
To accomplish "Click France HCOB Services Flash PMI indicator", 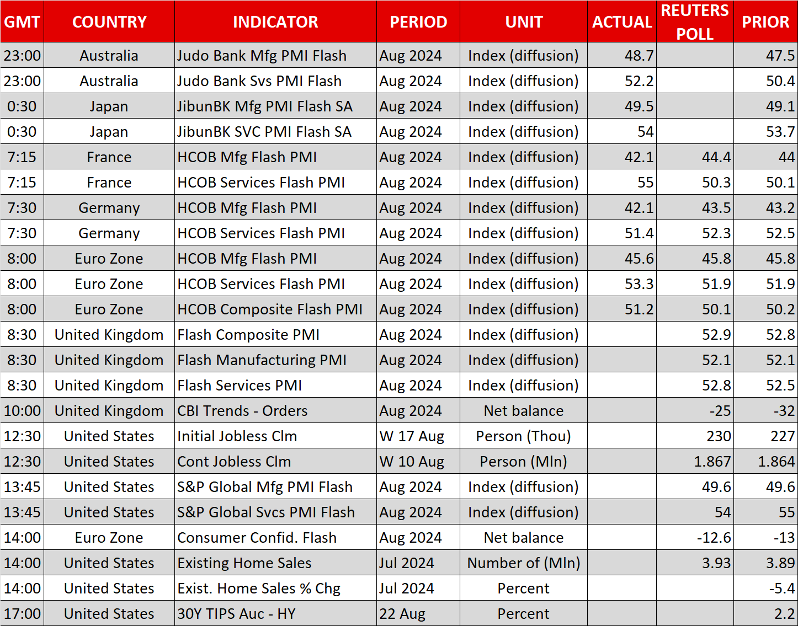I will (x=275, y=182).
